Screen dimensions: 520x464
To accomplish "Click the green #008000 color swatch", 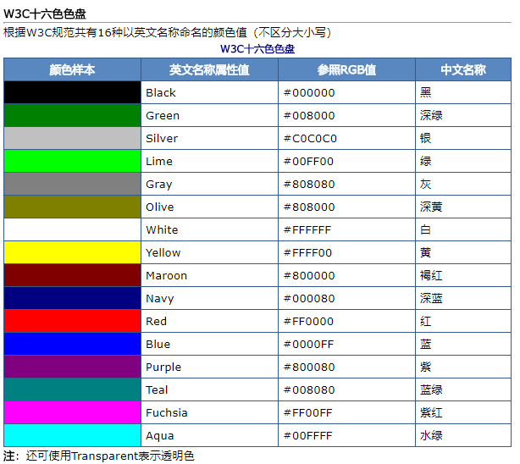I will click(73, 115).
